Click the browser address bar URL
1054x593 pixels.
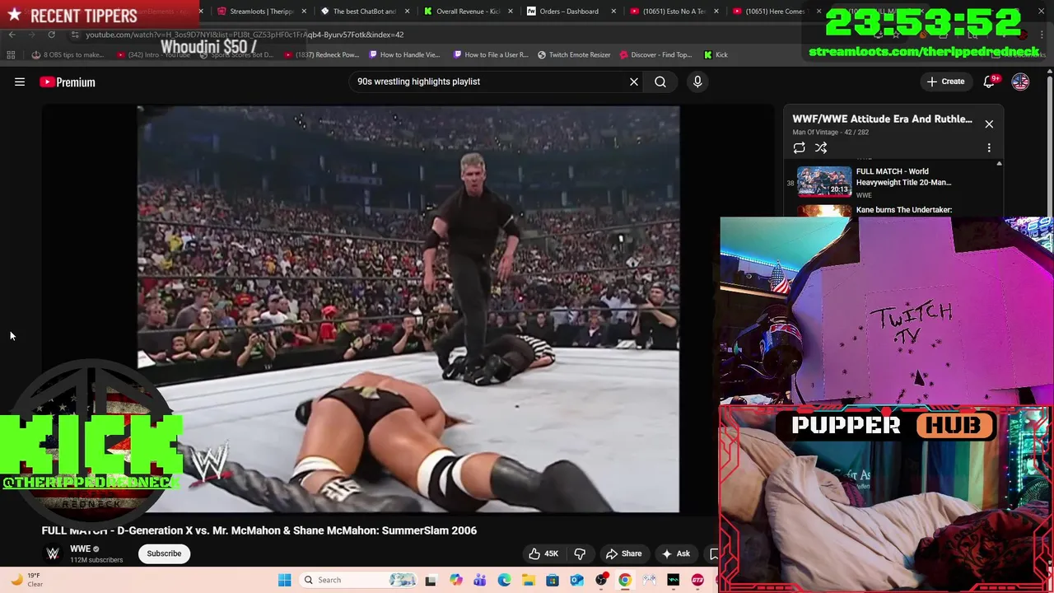pos(245,35)
